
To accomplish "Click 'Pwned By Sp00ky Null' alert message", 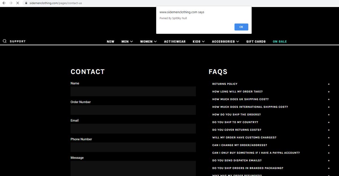I will point(173,18).
